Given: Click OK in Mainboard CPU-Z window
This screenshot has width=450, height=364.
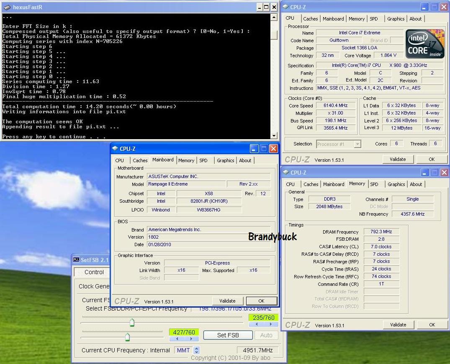Looking at the screenshot, I should point(262,301).
